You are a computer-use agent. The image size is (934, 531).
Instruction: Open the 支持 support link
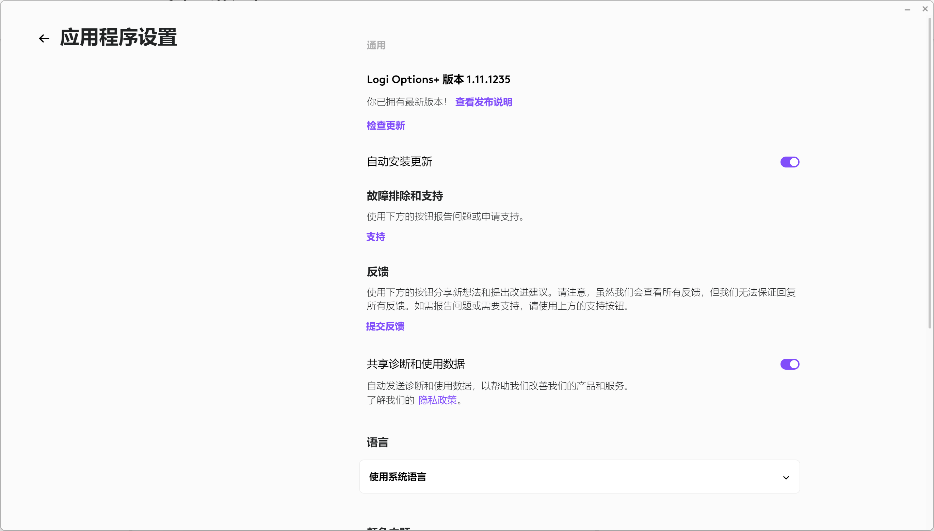pyautogui.click(x=376, y=237)
